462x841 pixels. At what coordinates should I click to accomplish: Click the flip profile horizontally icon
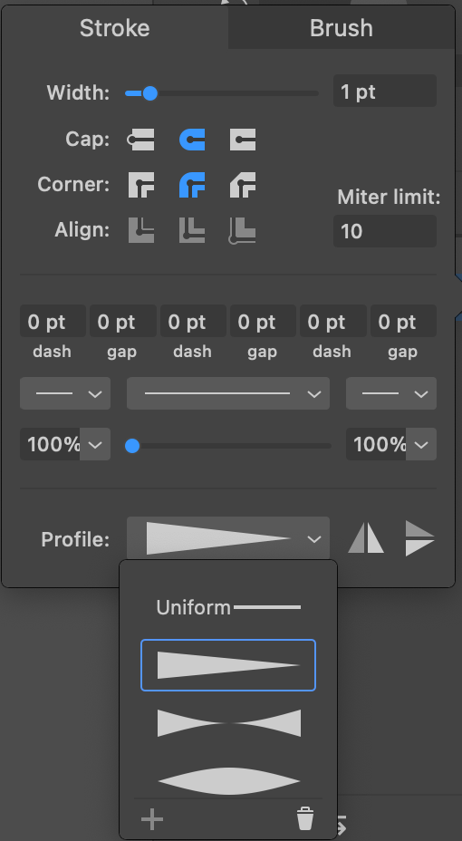pos(366,539)
